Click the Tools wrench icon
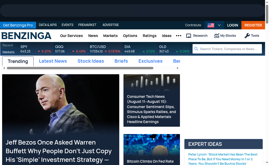The height and width of the screenshot is (165, 269). click(247, 36)
